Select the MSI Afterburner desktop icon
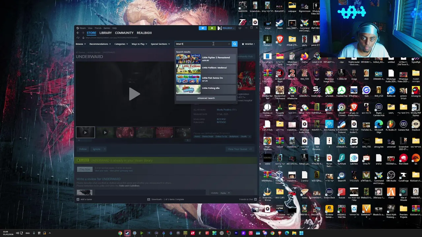Viewport: 422px width, 237px height. (x=292, y=92)
